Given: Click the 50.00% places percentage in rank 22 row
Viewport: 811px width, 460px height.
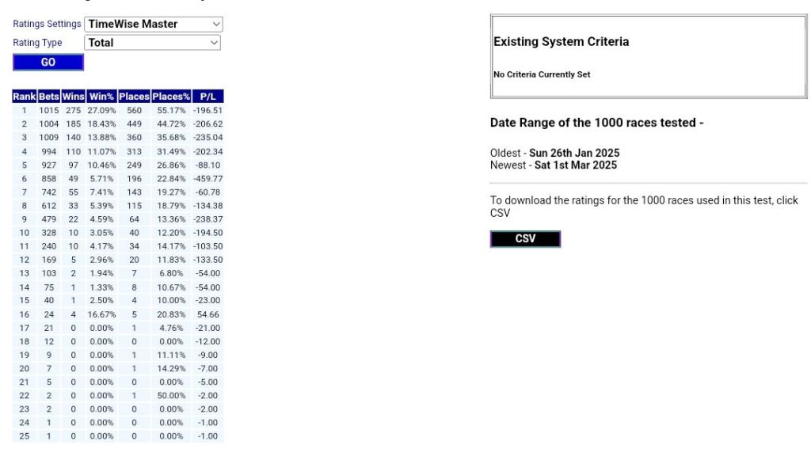Looking at the screenshot, I should pos(171,396).
